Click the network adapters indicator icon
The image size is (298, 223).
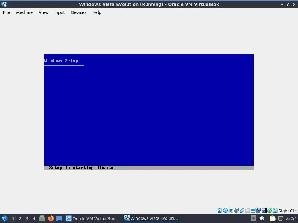point(236,210)
